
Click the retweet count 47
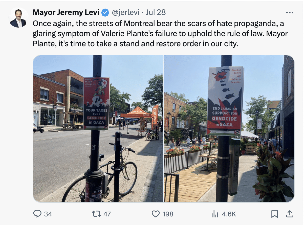[x=107, y=214]
